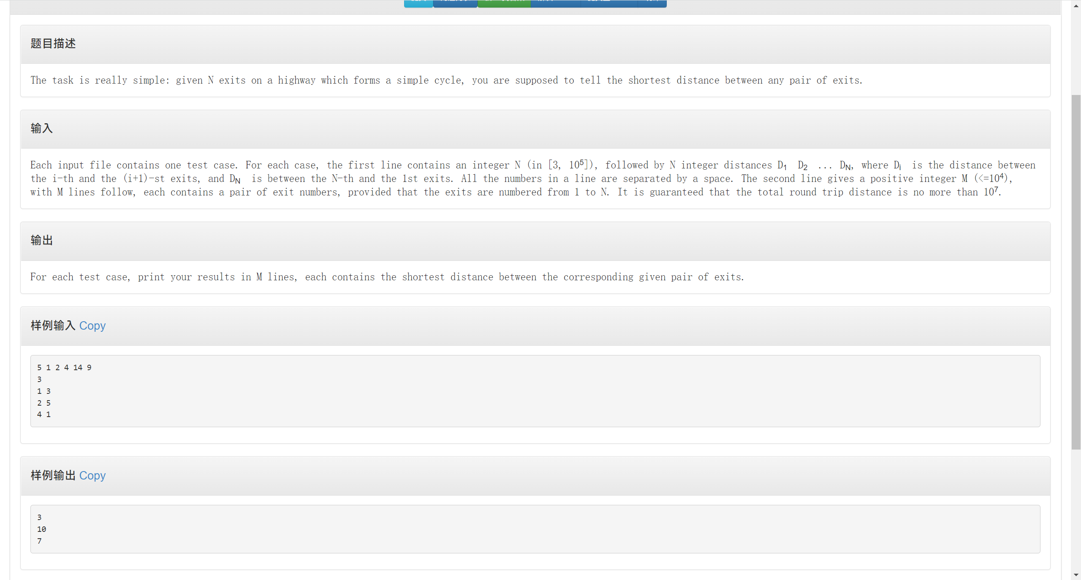Screen dimensions: 1081x580
Task: Click Copy link next to 样例输出
Action: pyautogui.click(x=92, y=475)
